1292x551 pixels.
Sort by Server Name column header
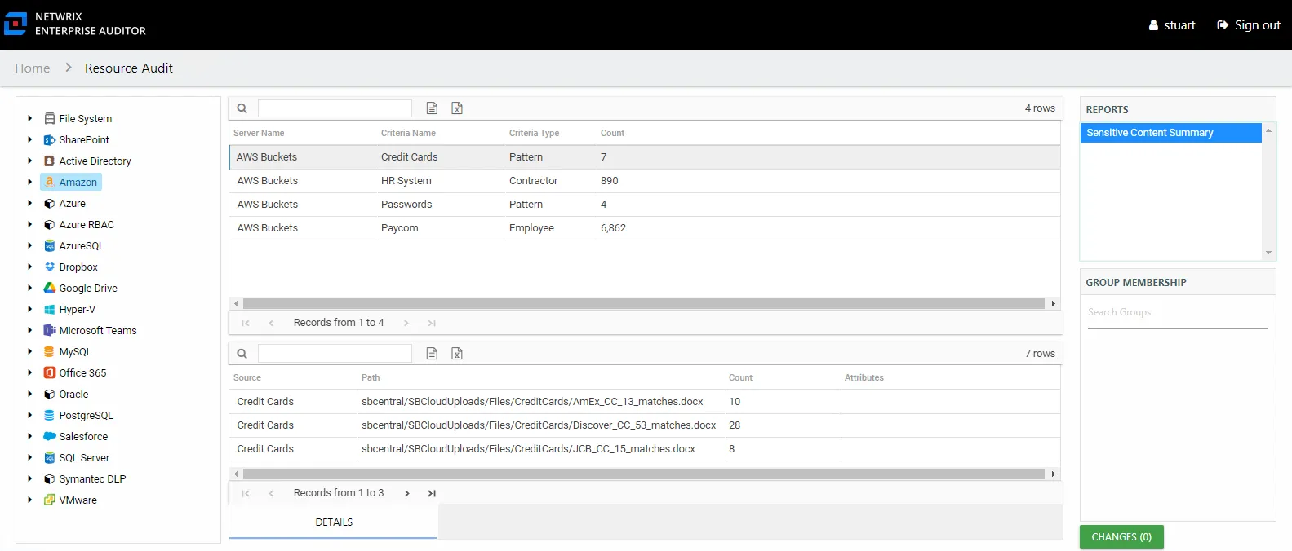click(259, 133)
